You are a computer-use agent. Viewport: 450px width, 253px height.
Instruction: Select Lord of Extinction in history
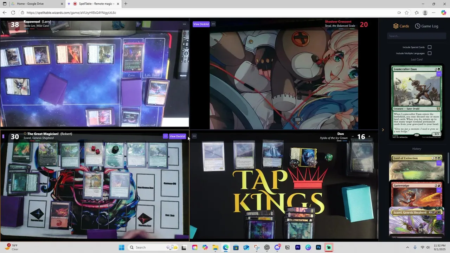(417, 168)
